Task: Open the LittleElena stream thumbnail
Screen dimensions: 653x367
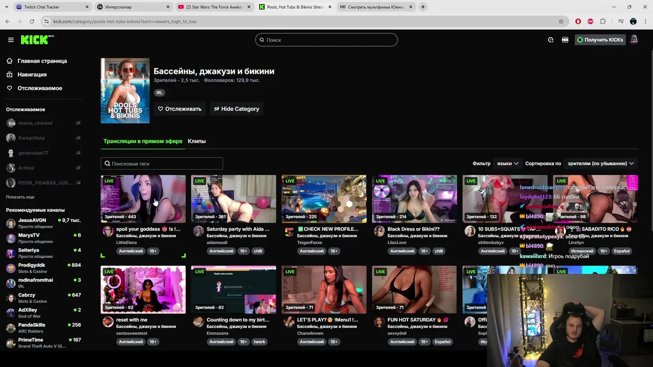Action: [143, 199]
